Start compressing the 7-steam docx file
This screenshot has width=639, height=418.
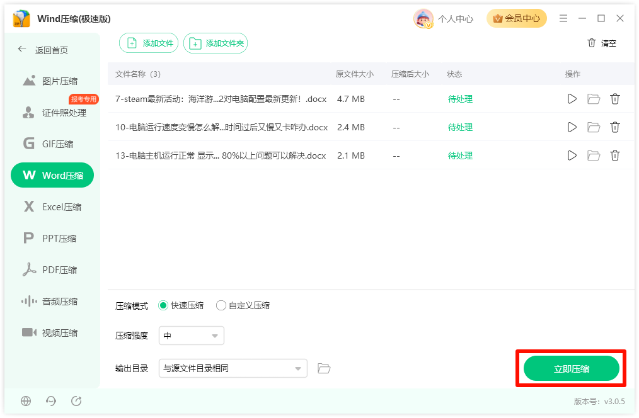pyautogui.click(x=572, y=99)
